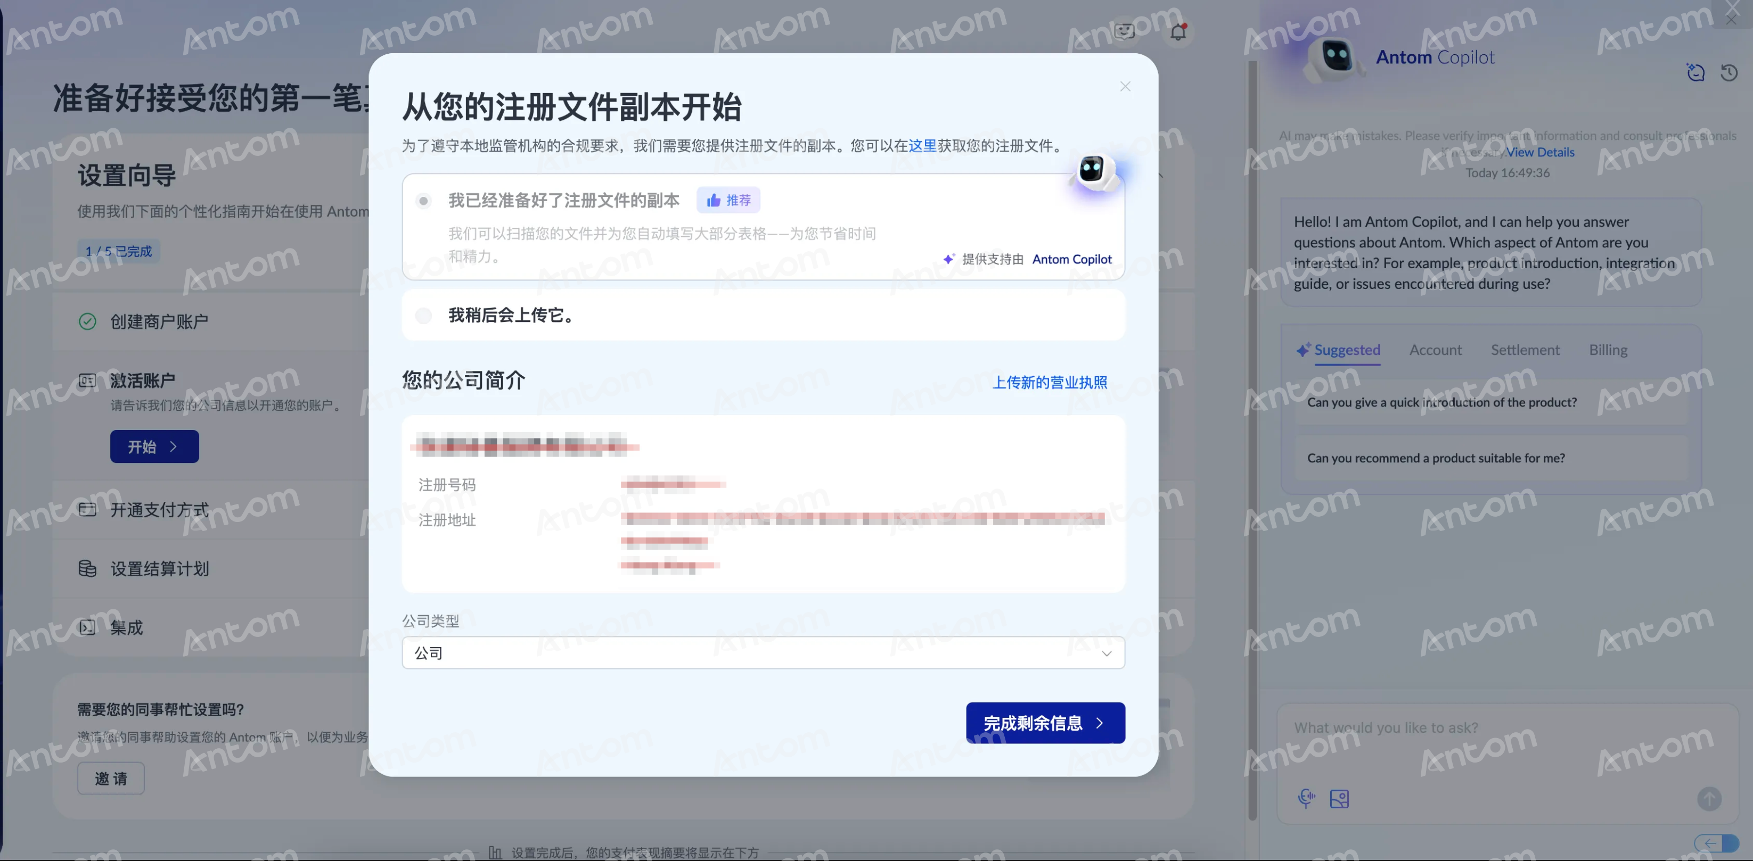Open the feedback smiley chat icon

(1124, 31)
